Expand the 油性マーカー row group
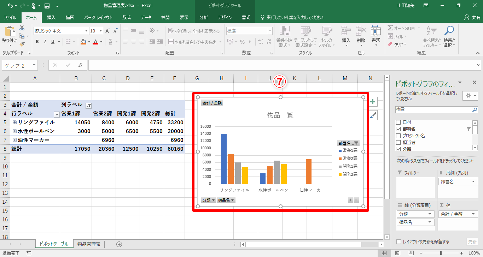This screenshot has height=257, width=483. (x=15, y=140)
